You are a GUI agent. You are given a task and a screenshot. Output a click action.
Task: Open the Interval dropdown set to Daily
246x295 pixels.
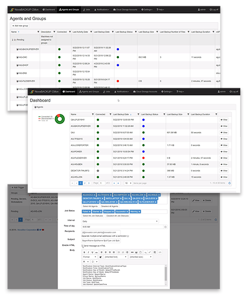coord(120,221)
